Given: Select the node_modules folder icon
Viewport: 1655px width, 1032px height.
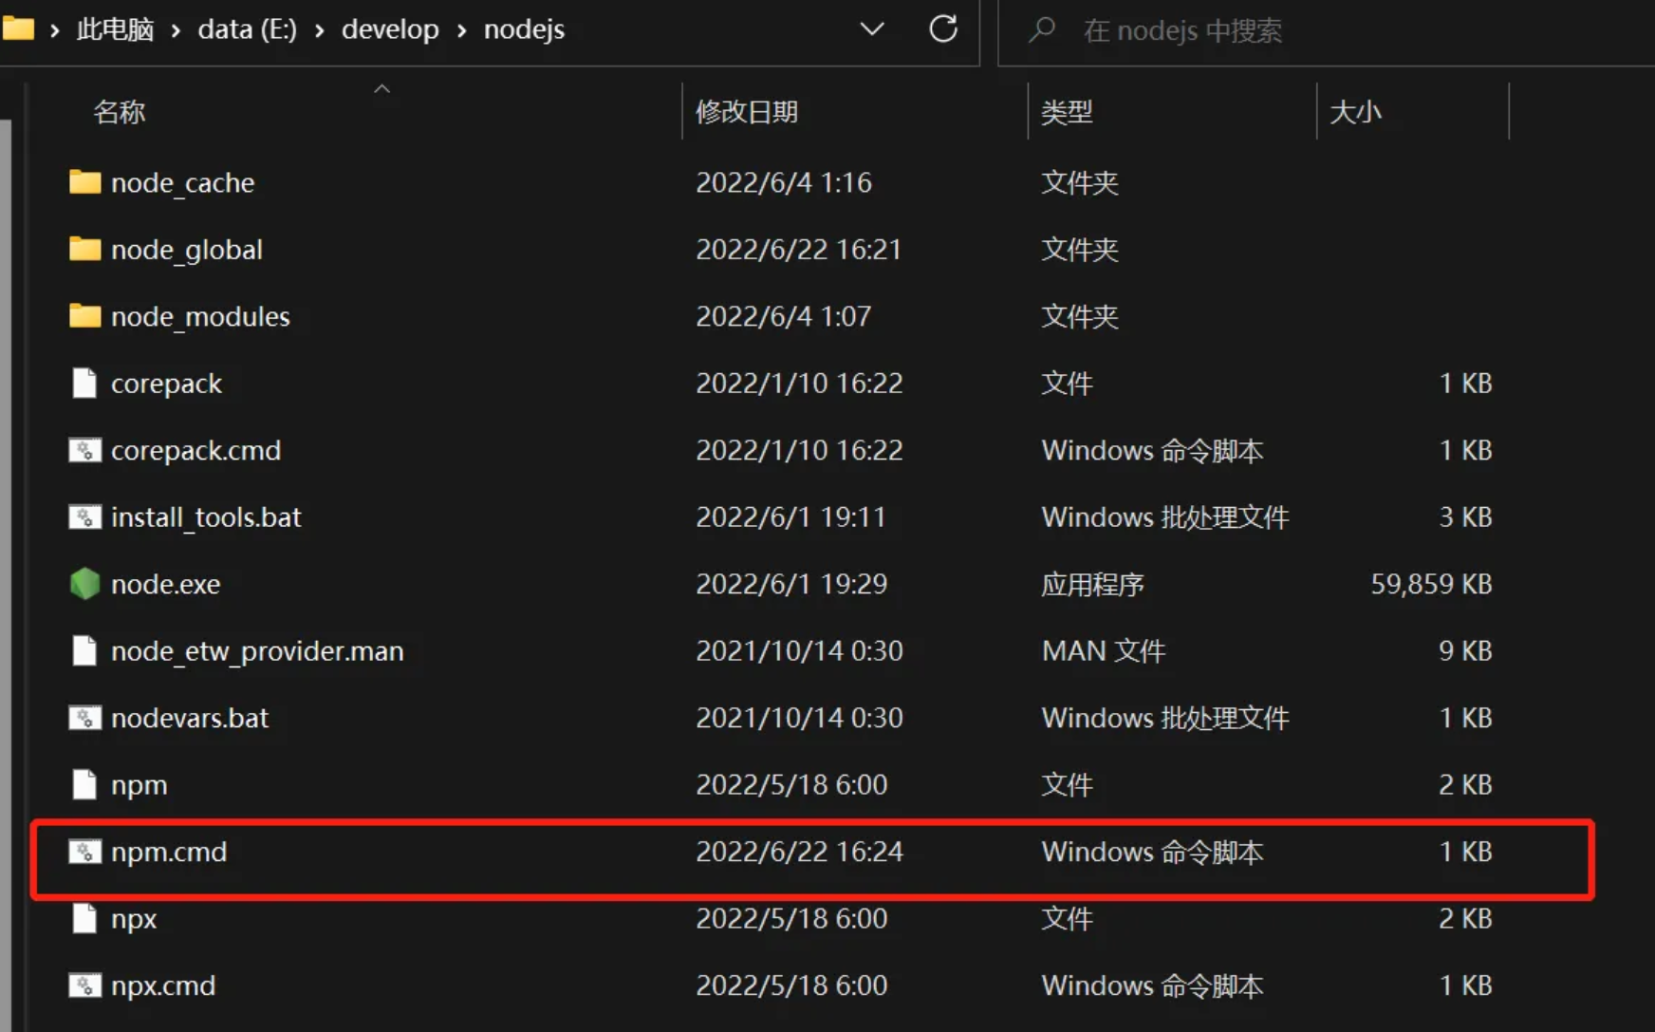Looking at the screenshot, I should [84, 316].
